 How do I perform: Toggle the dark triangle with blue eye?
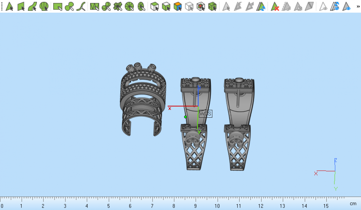tap(347, 6)
